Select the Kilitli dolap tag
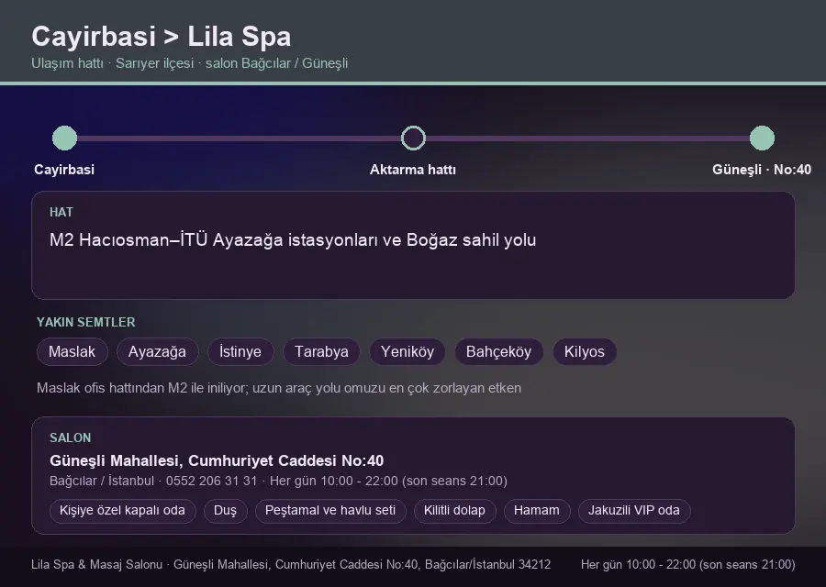This screenshot has height=587, width=826. 454,511
